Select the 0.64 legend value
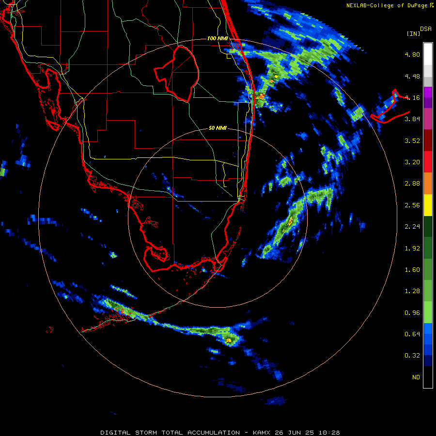The image size is (436, 436). (x=412, y=334)
